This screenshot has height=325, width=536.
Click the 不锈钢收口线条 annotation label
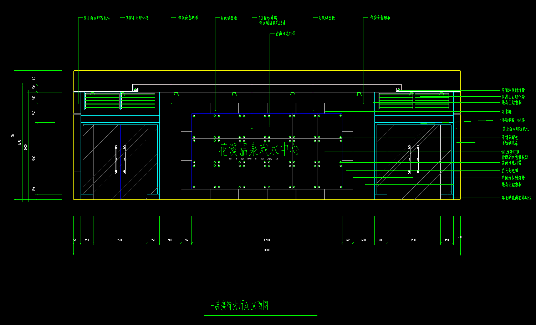click(x=513, y=120)
